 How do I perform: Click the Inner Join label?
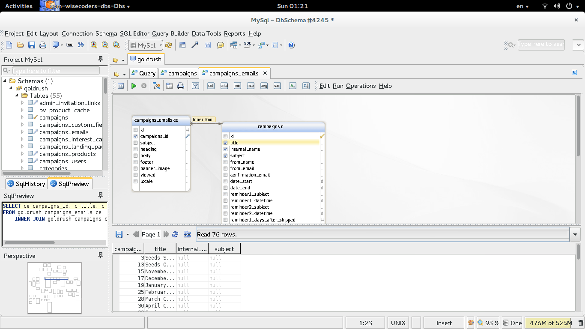coord(203,120)
